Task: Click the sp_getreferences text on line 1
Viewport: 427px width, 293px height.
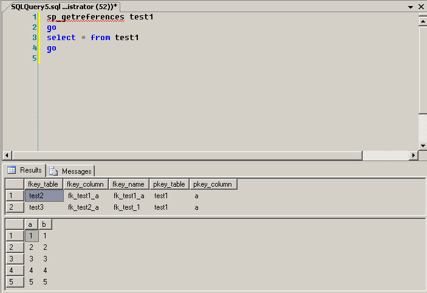Action: click(x=86, y=17)
